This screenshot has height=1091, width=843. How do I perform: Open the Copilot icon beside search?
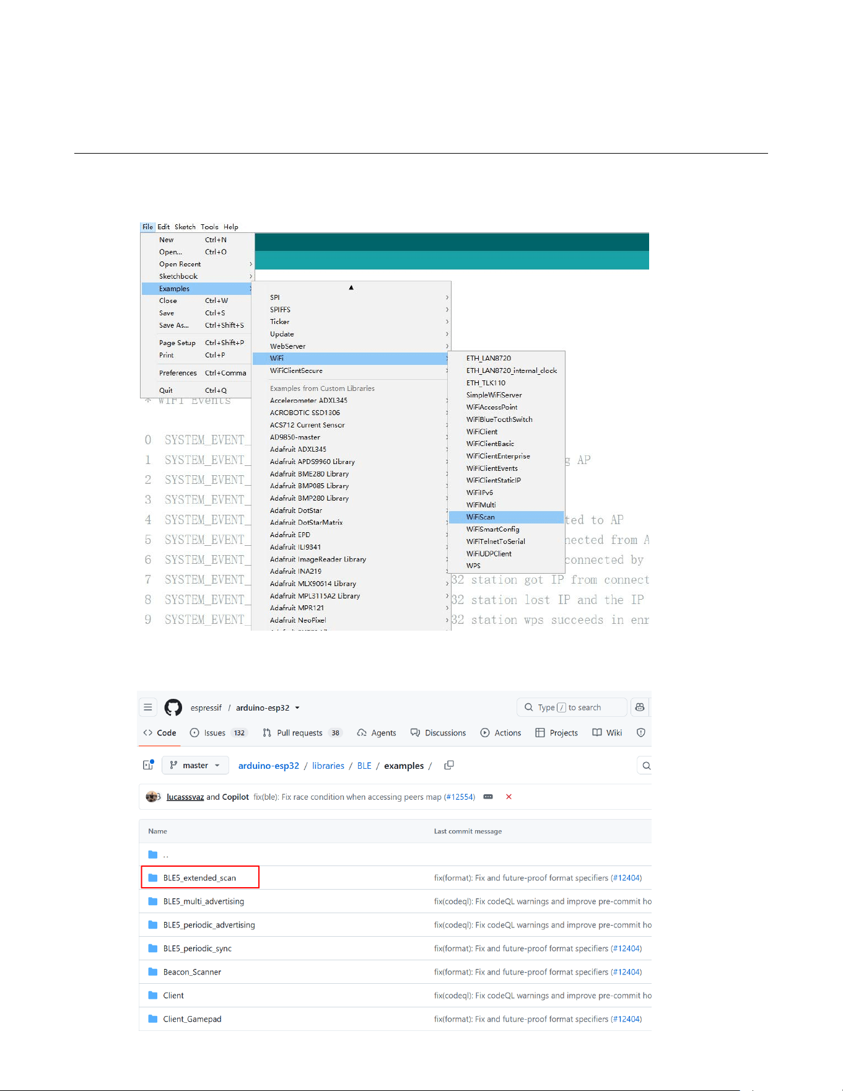click(x=640, y=707)
